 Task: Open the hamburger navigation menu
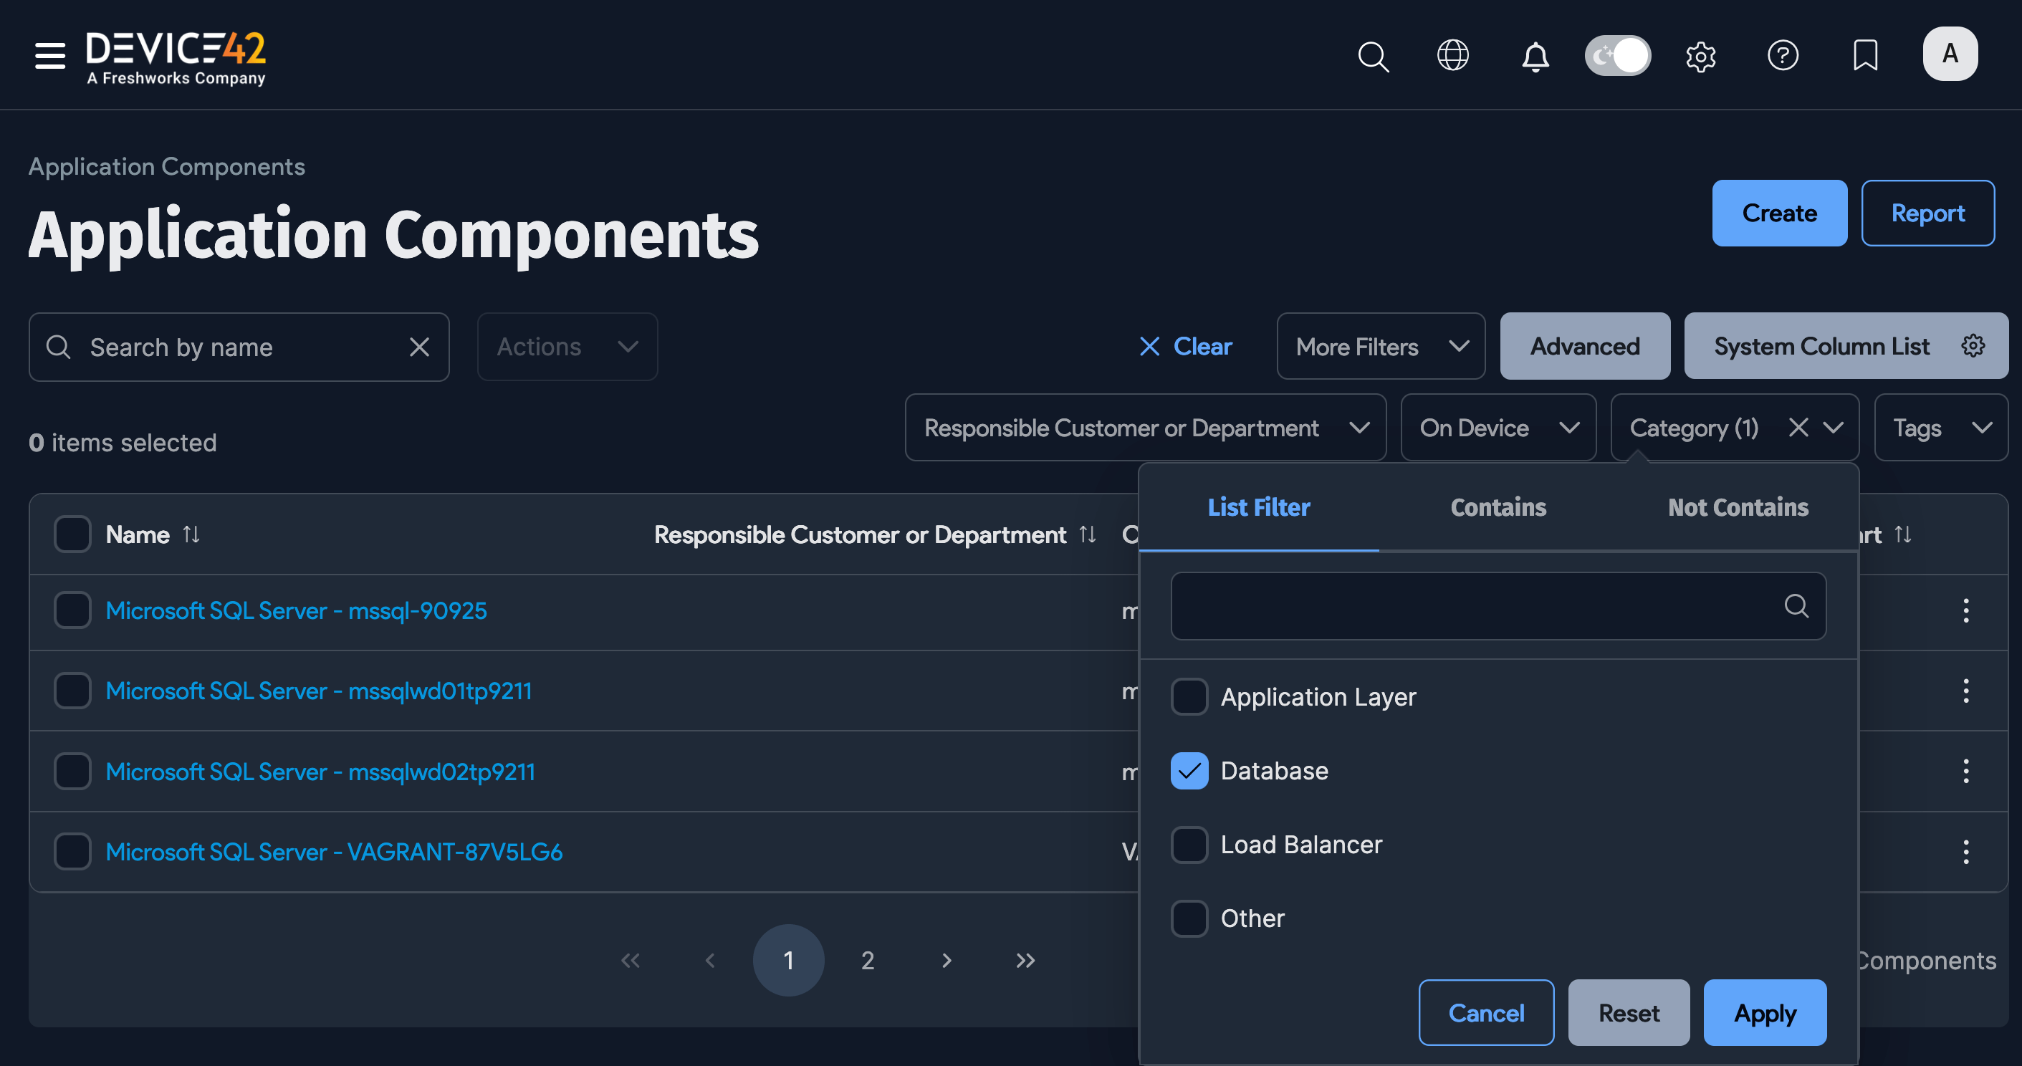pyautogui.click(x=49, y=55)
